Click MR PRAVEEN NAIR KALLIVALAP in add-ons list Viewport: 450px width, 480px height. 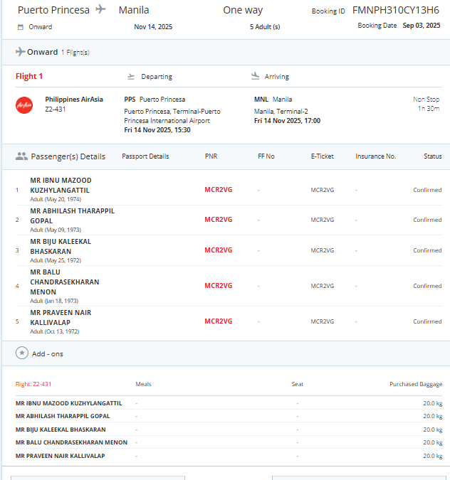pos(61,456)
